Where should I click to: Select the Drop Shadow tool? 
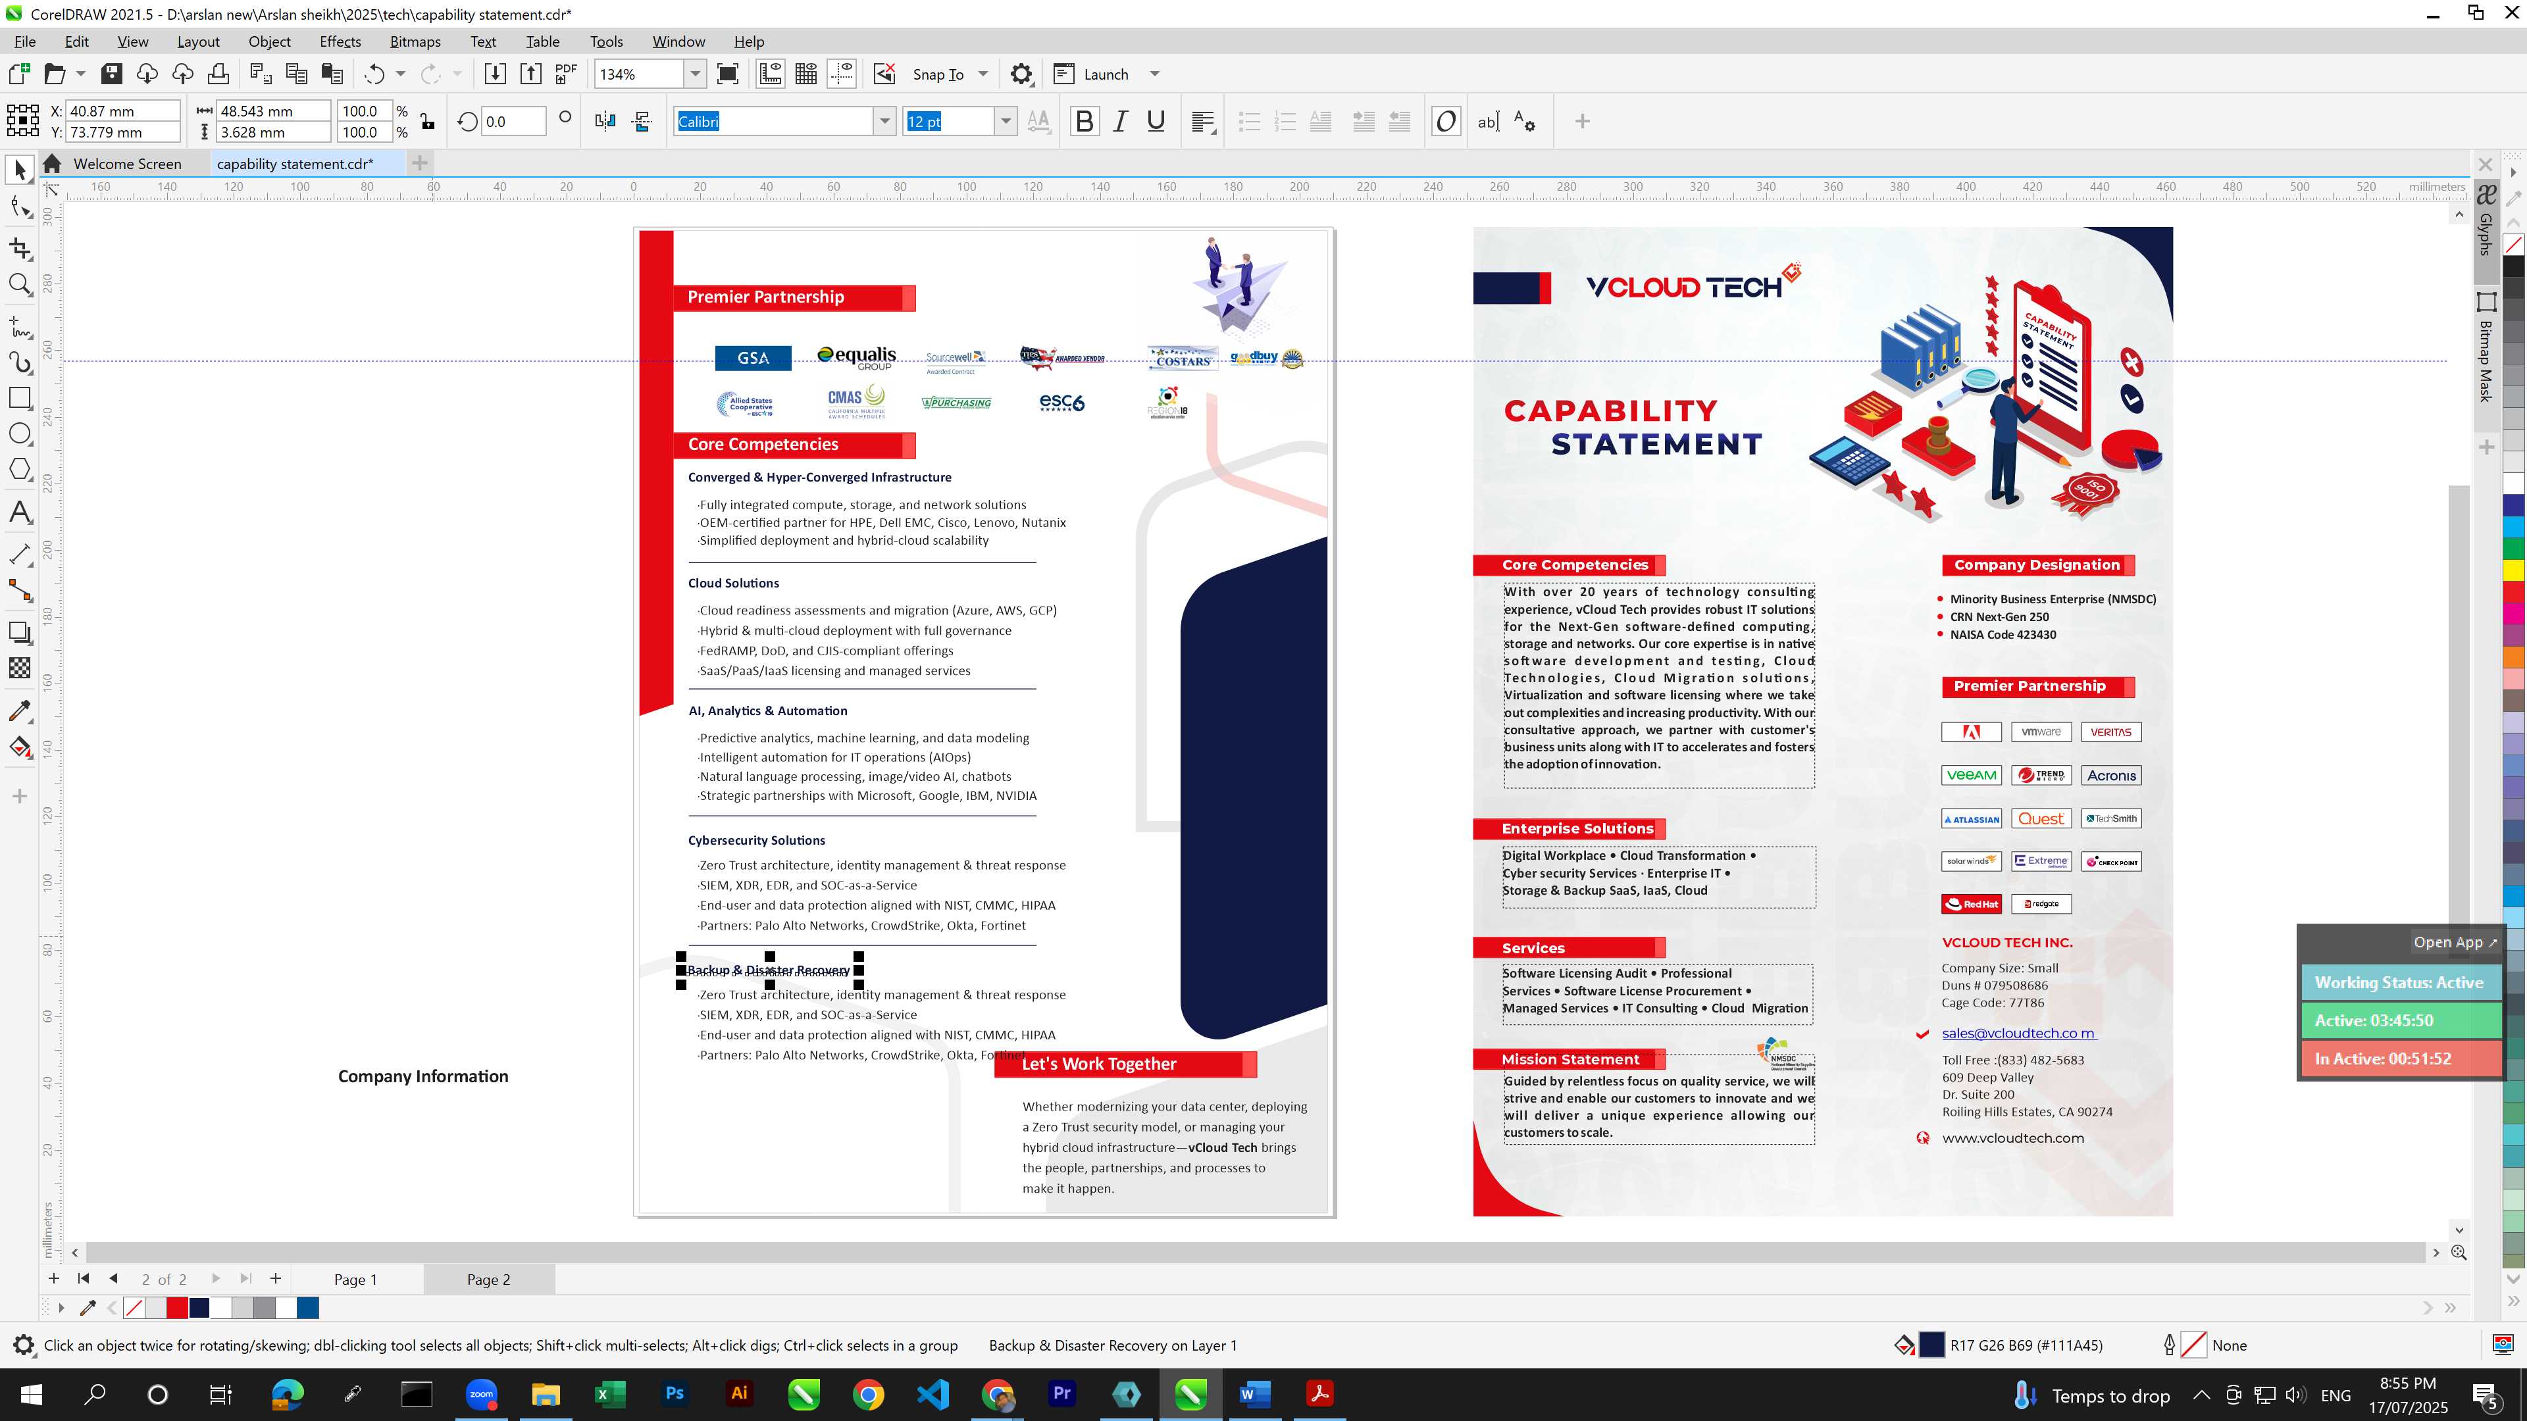click(x=20, y=632)
